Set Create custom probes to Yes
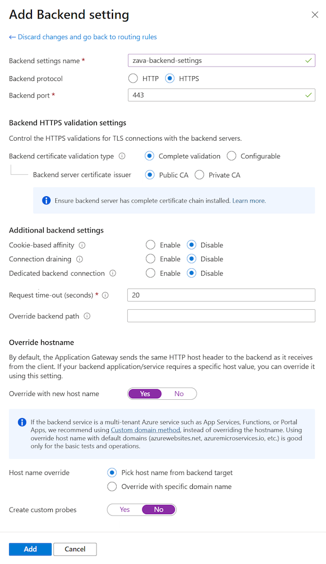This screenshot has width=326, height=564. click(x=125, y=509)
